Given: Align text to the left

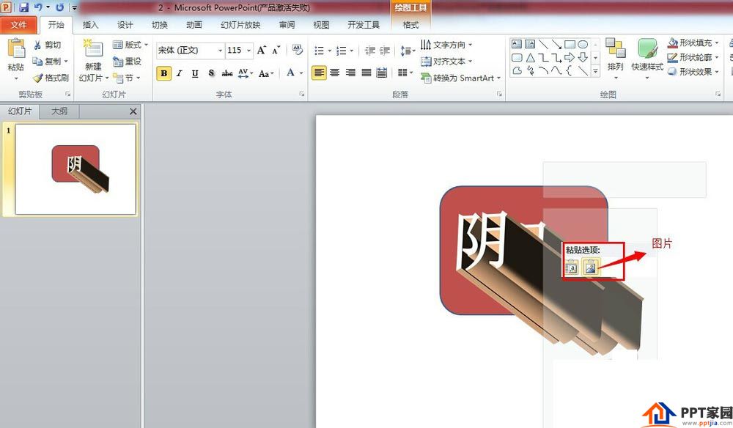Looking at the screenshot, I should click(319, 73).
